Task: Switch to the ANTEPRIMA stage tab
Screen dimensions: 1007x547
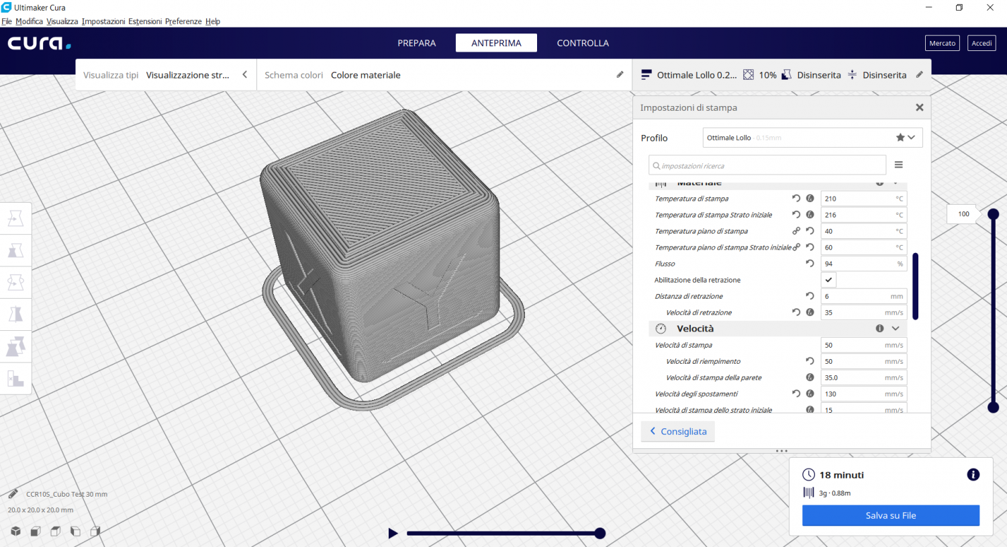Action: [496, 43]
